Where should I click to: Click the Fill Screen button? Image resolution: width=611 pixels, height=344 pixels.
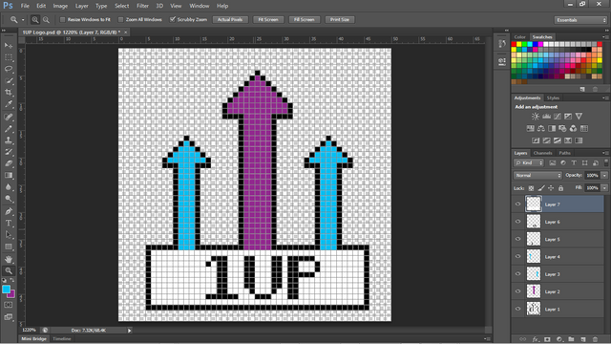click(x=304, y=19)
